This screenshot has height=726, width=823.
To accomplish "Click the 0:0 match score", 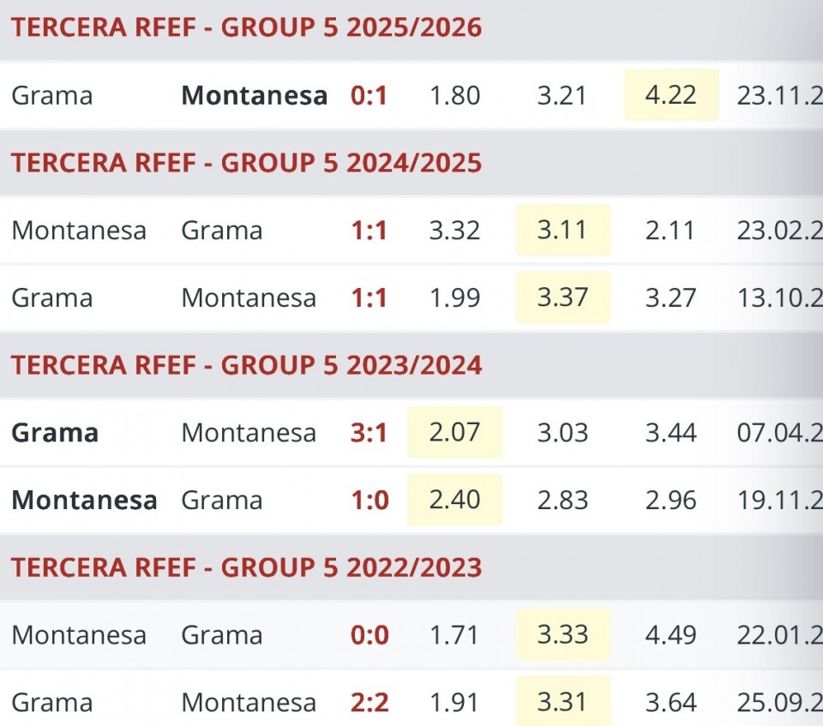I will (369, 635).
